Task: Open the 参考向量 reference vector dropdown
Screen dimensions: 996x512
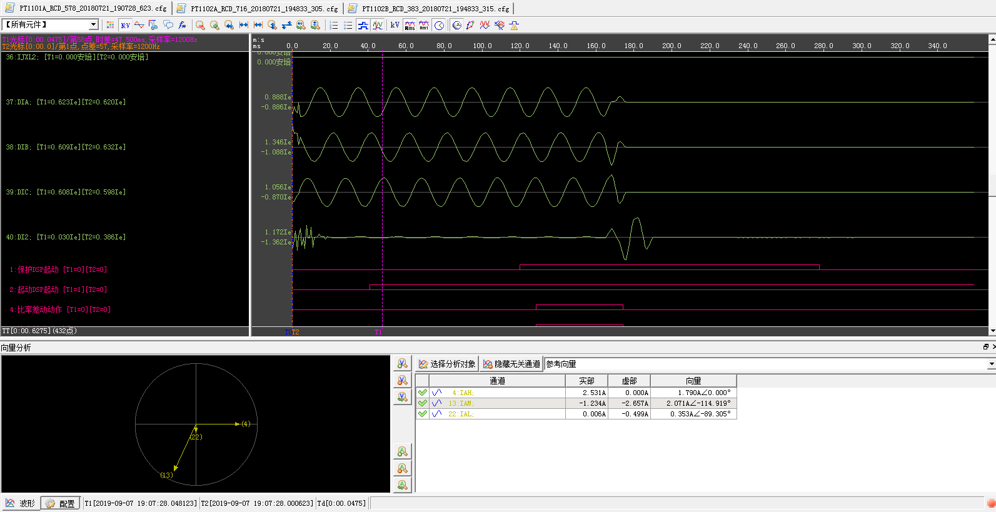Action: [991, 364]
